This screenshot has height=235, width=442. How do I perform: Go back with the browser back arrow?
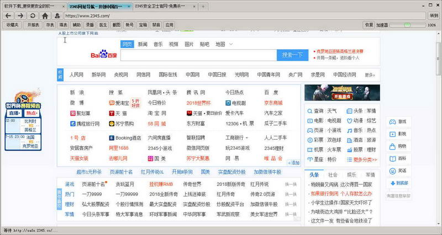tap(8, 16)
